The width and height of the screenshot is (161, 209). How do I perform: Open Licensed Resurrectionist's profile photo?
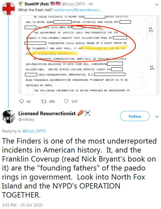(x=9, y=117)
